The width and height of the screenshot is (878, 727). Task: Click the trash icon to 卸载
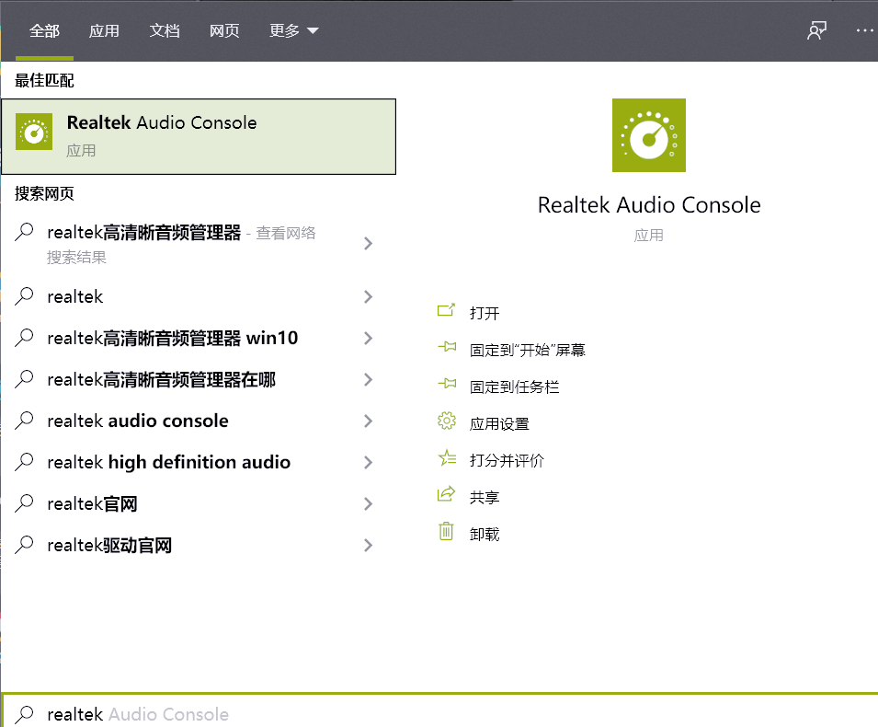coord(447,532)
